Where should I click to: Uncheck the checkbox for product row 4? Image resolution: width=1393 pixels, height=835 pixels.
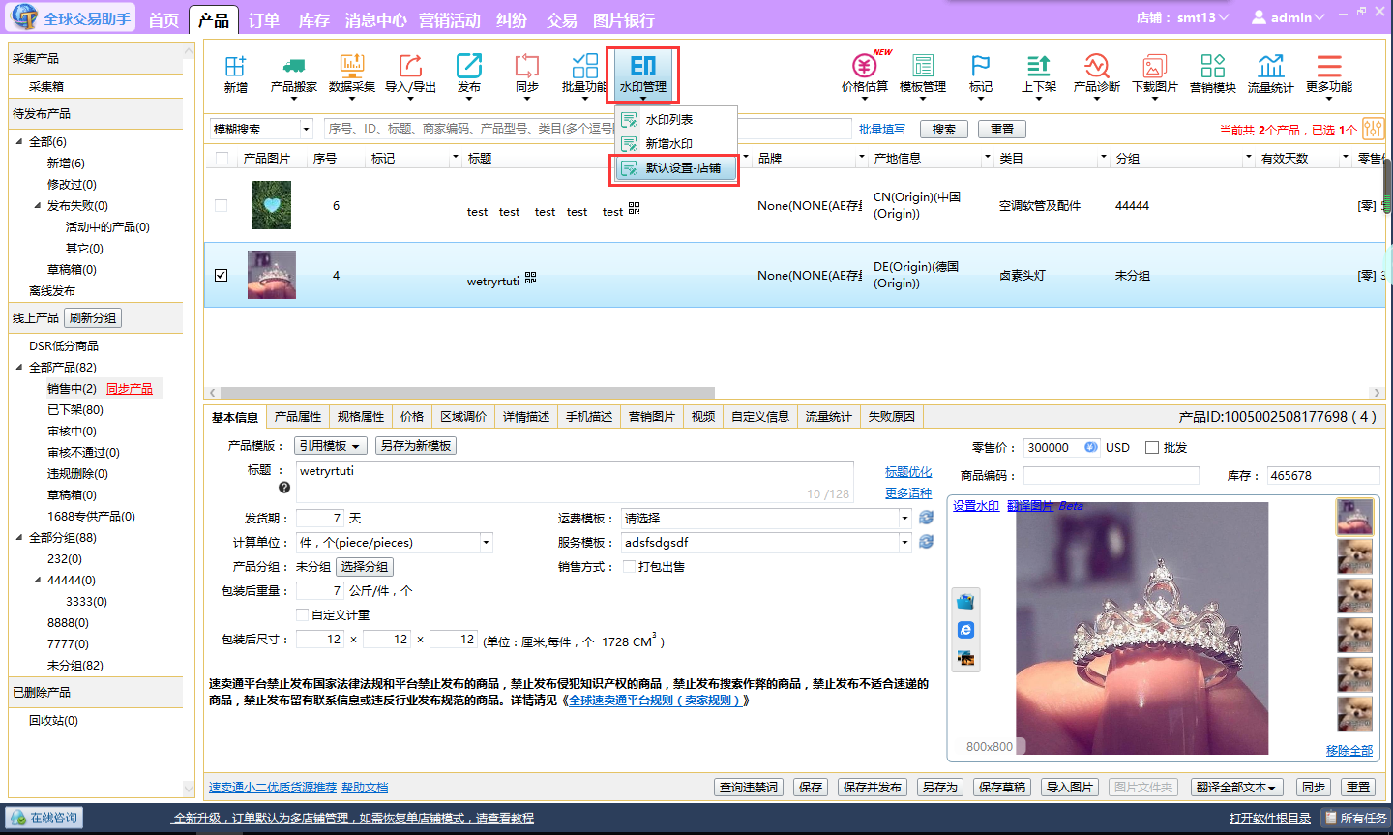coord(222,275)
